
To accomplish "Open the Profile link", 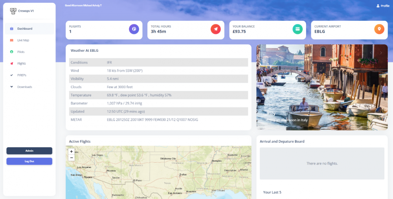I will click(x=385, y=6).
